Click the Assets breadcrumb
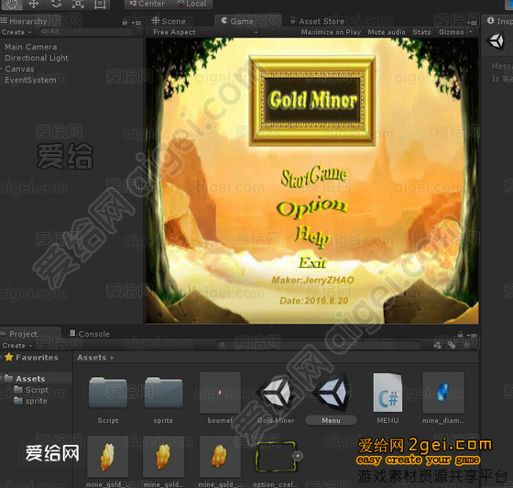Image resolution: width=513 pixels, height=488 pixels. [92, 358]
